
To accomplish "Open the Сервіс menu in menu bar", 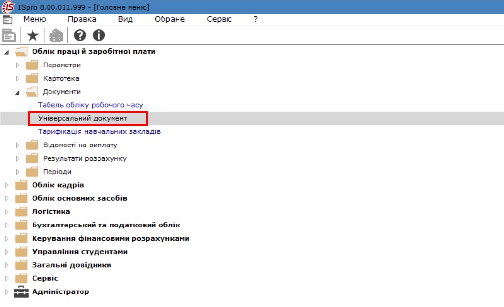I will 219,19.
